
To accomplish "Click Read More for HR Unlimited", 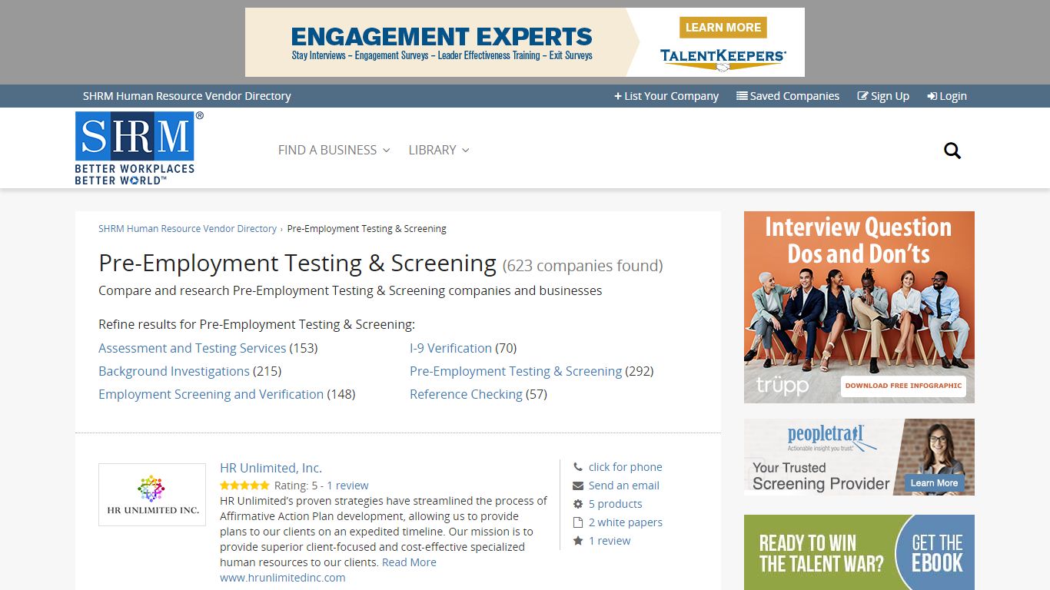I will (x=409, y=562).
